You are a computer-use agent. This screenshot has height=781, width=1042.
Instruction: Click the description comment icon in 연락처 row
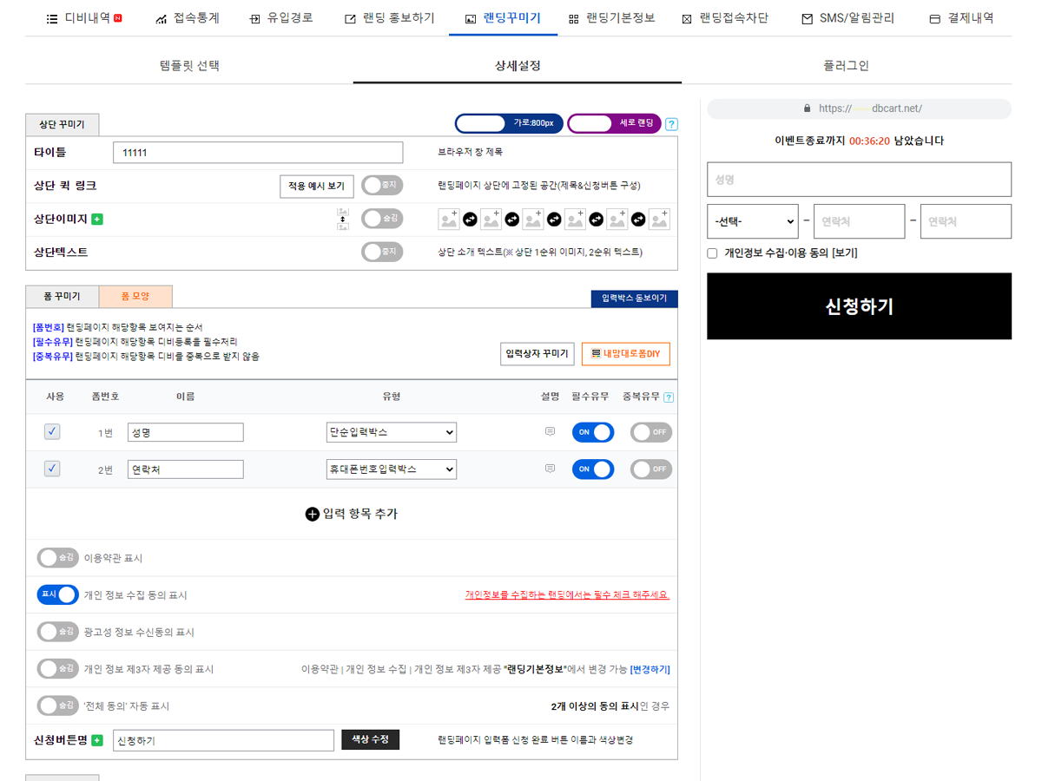coord(550,469)
